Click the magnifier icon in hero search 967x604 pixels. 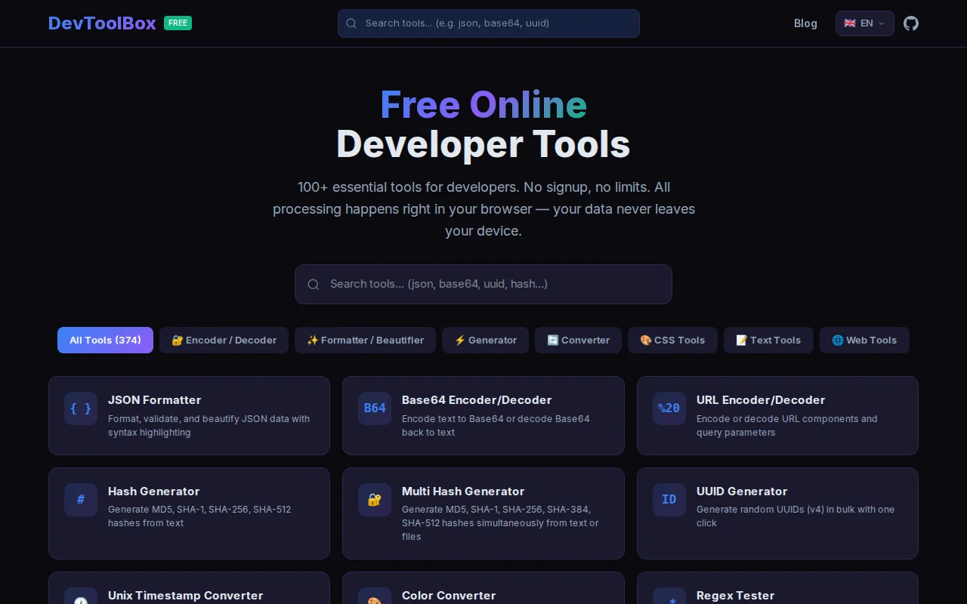[x=314, y=285]
